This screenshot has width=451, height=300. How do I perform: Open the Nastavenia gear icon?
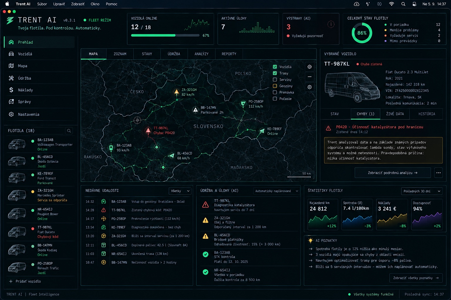pyautogui.click(x=11, y=114)
